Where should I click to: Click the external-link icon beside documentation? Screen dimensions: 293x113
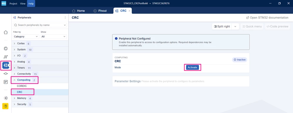coord(248,18)
